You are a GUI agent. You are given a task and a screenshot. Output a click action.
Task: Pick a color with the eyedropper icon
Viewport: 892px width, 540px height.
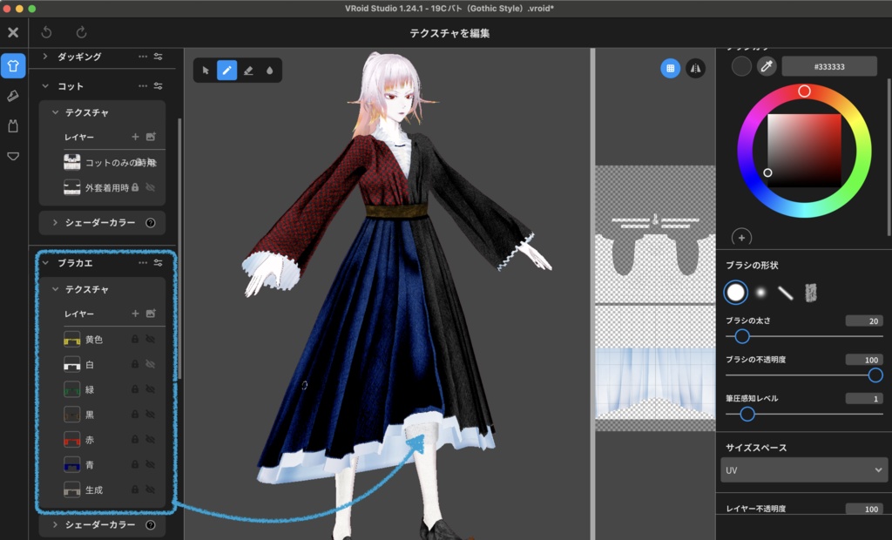[766, 66]
